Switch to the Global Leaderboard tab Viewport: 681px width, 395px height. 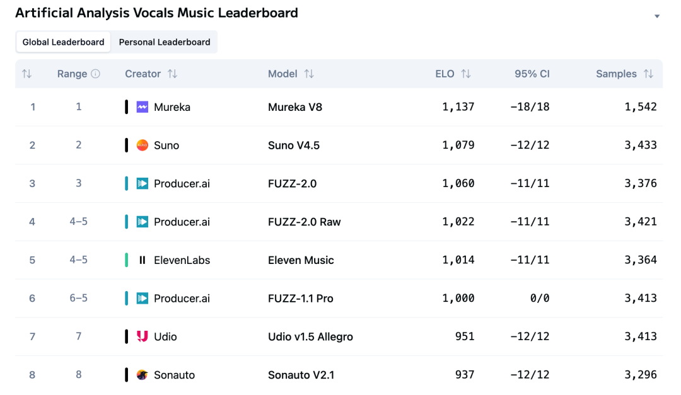click(63, 42)
